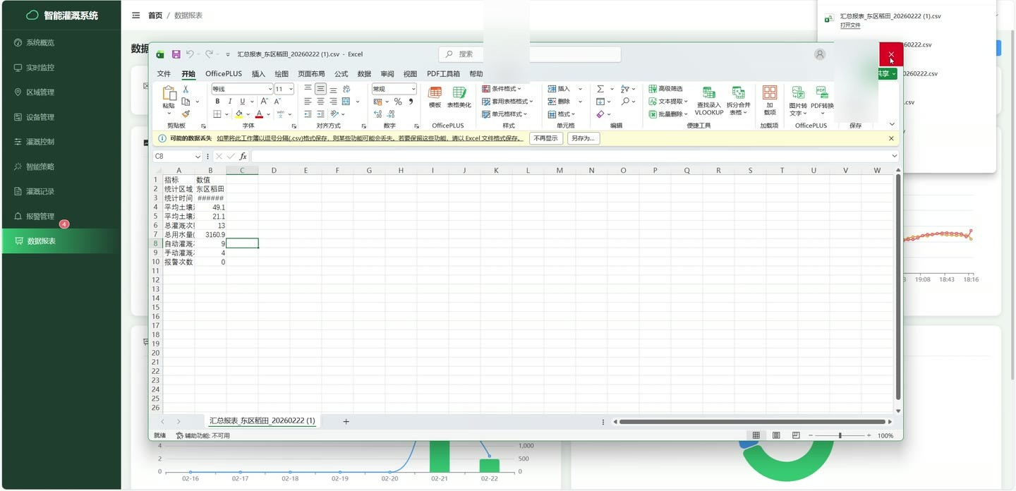The width and height of the screenshot is (1016, 491).
Task: Open the font name dropdown
Action: coord(270,89)
